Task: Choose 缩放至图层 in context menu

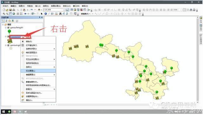Action: pyautogui.click(x=38, y=53)
